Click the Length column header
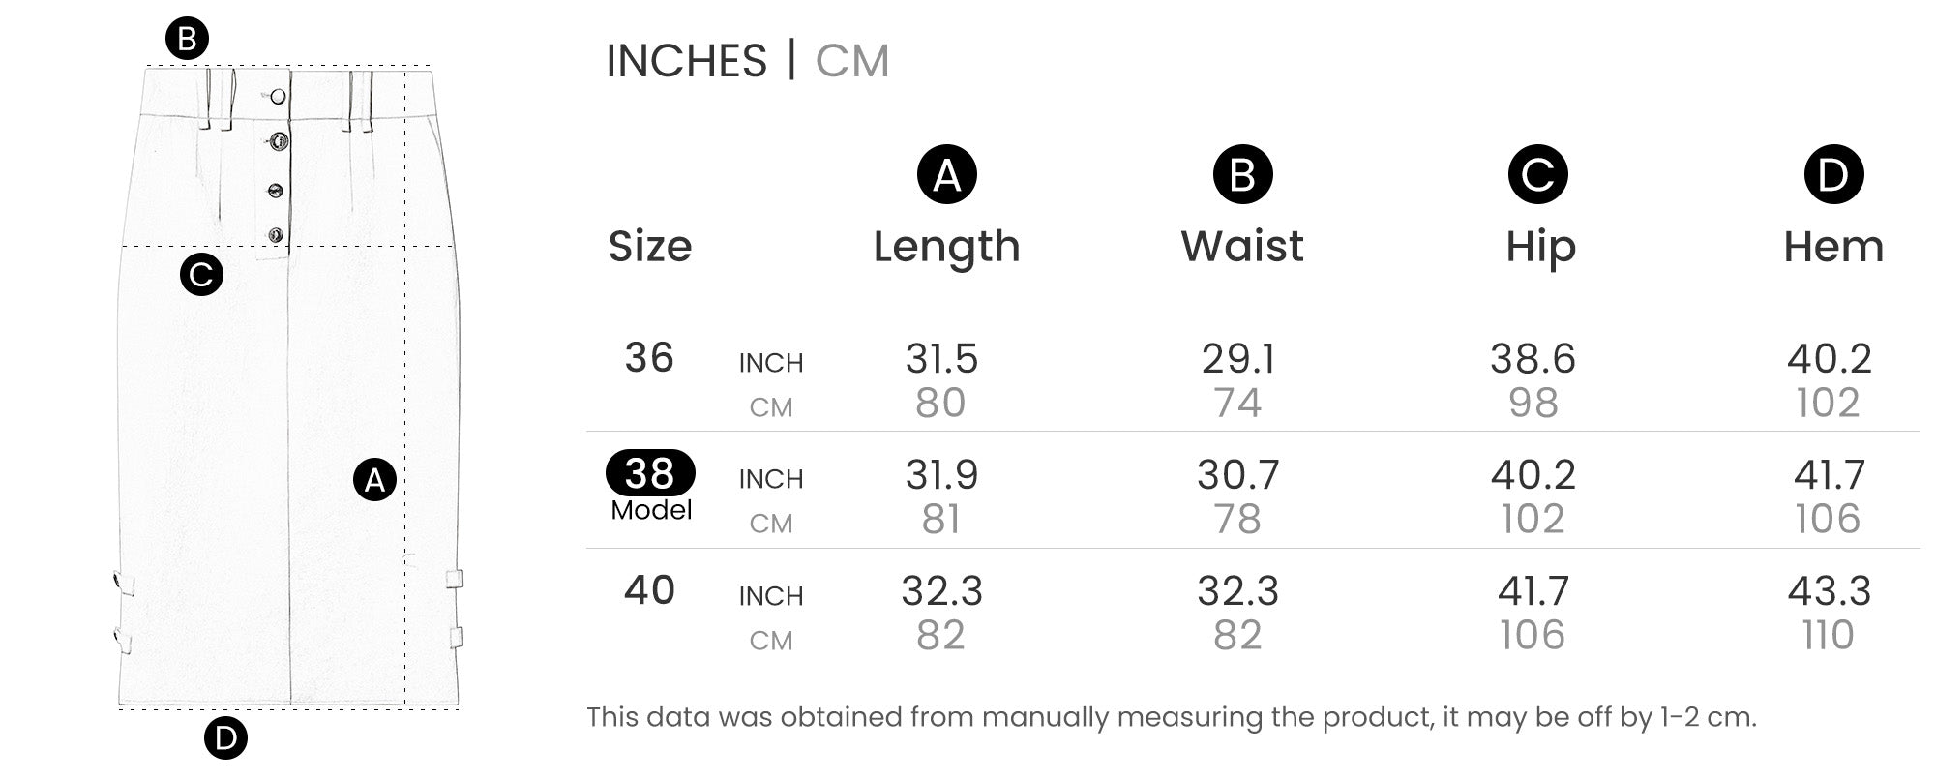This screenshot has height=780, width=1935. (x=946, y=247)
